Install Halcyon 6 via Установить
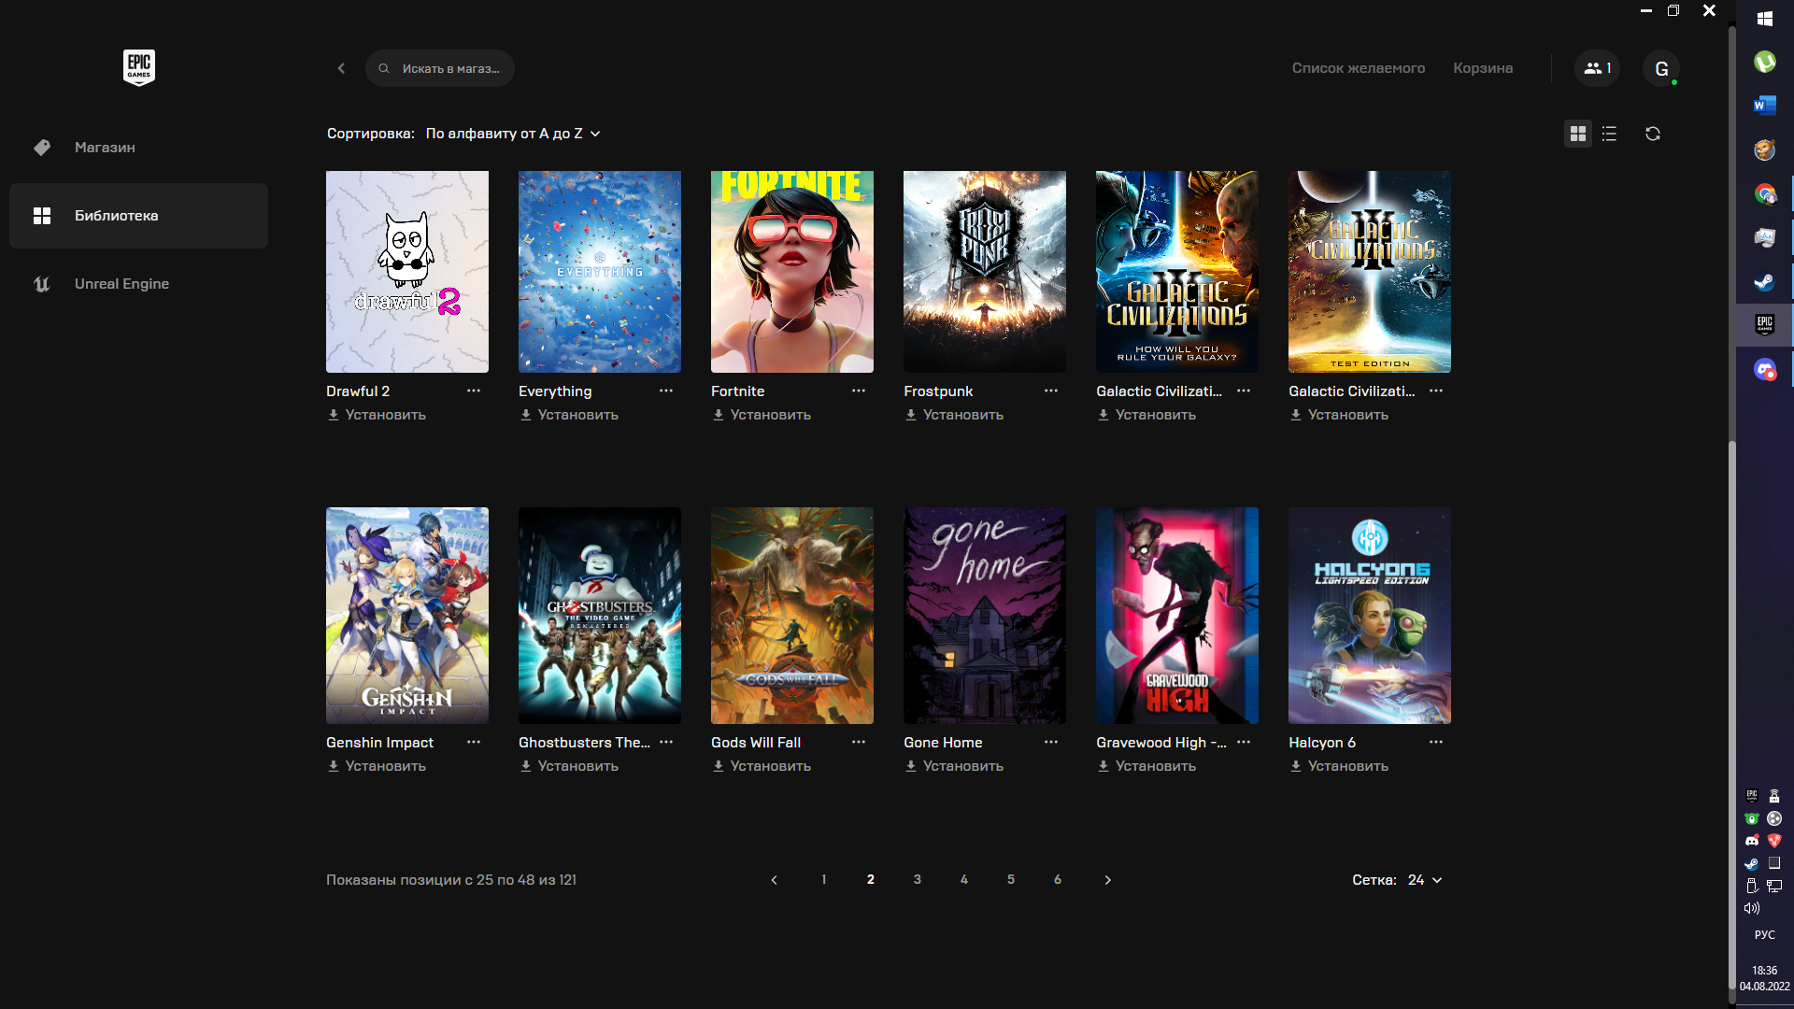Viewport: 1794px width, 1009px height. point(1339,766)
